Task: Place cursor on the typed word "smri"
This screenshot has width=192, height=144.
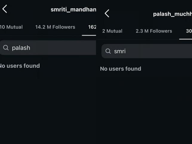Action: click(120, 51)
